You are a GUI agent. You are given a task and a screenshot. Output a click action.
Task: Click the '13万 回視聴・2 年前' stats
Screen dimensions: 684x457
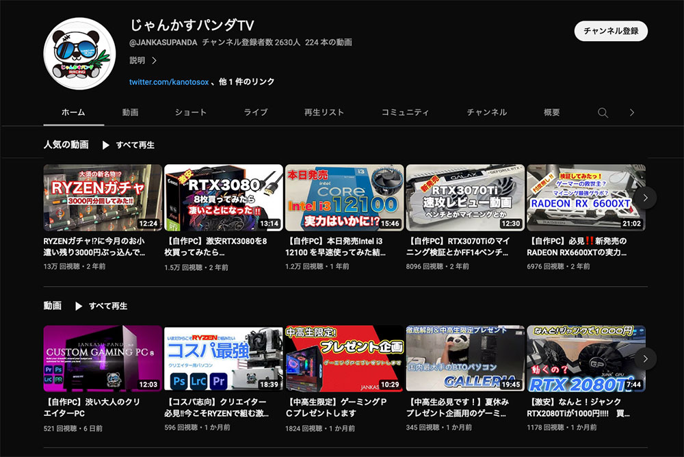(x=75, y=266)
